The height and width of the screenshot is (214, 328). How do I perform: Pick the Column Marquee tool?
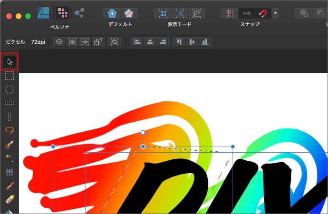[10, 117]
